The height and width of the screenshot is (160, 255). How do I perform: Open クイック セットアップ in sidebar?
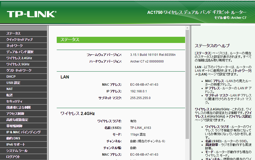pos(23,40)
